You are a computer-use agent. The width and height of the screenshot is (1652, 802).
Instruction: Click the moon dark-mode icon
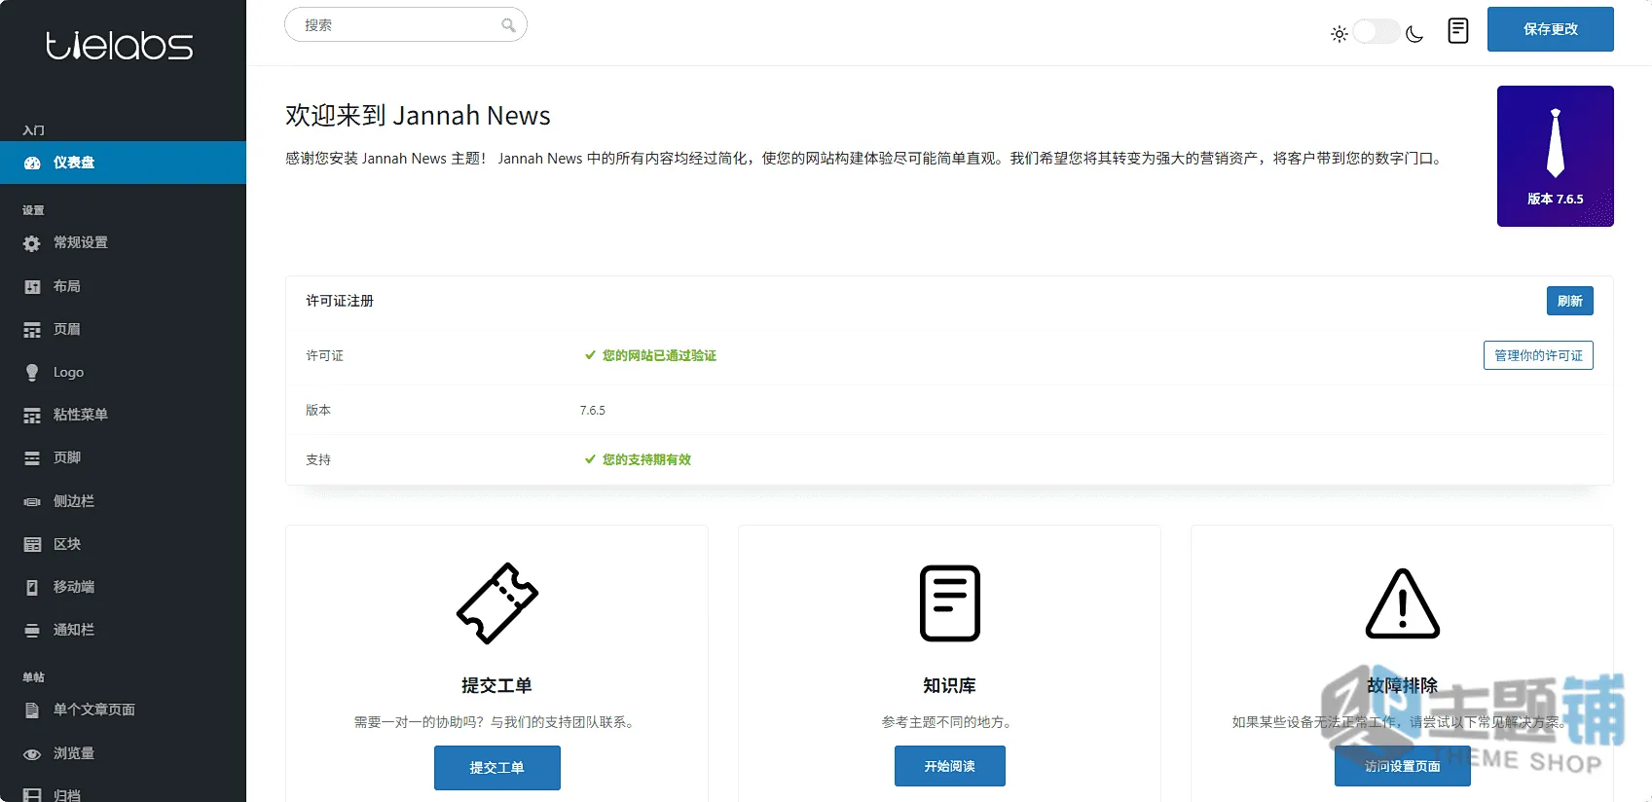pos(1414,34)
